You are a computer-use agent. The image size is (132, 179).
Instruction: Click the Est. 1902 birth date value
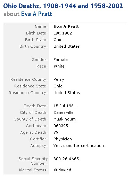coord(63,33)
